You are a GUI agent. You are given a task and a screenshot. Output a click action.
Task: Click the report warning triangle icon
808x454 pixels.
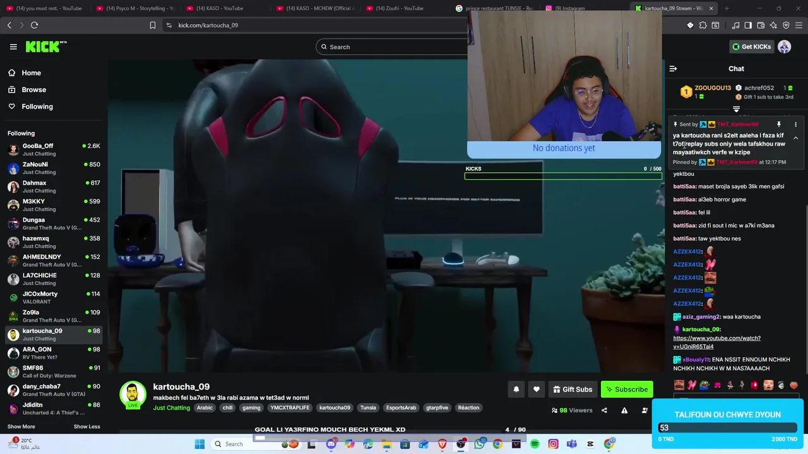(x=624, y=410)
